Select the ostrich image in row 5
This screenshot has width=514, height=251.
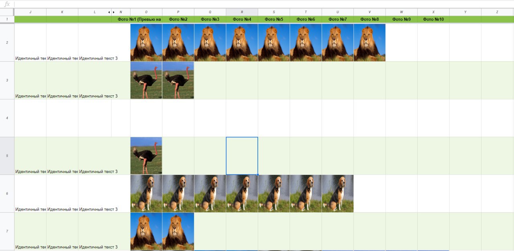(x=146, y=156)
